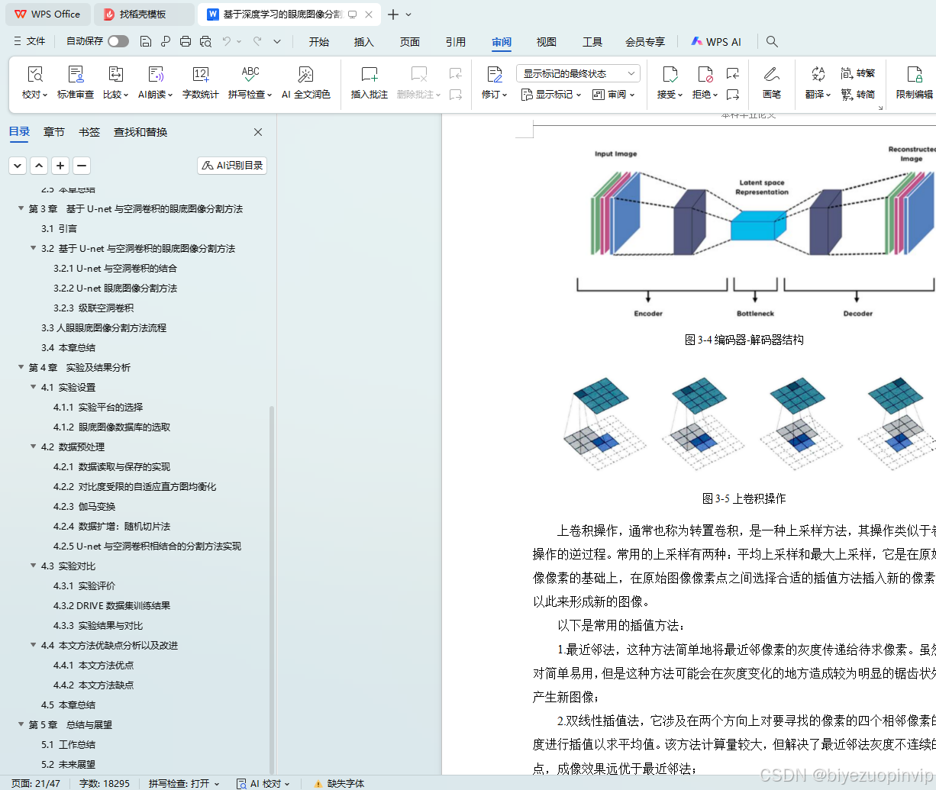The height and width of the screenshot is (790, 936).
Task: Switch to 找稻壳模板 window tab
Action: 143,15
